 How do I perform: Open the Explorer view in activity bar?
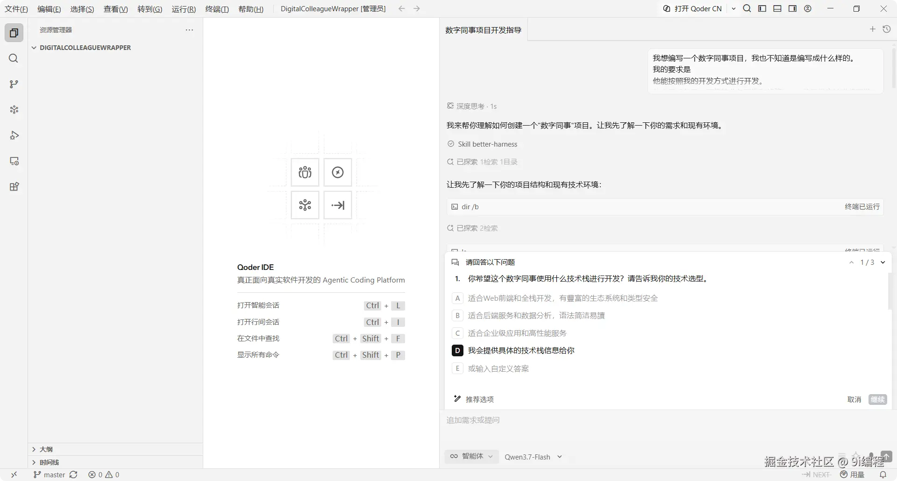(14, 33)
